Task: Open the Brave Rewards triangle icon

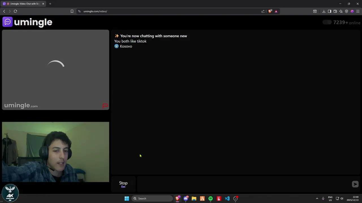Action: pos(276,11)
